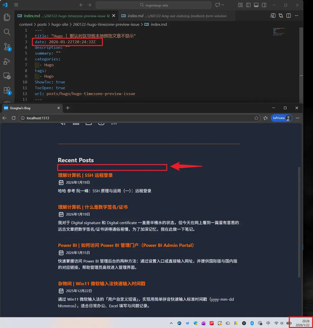
Task: Open Markdown preview to the side
Action: click(273, 15)
